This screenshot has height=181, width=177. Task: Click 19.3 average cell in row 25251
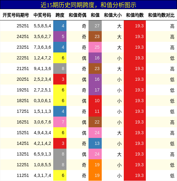[135, 26]
